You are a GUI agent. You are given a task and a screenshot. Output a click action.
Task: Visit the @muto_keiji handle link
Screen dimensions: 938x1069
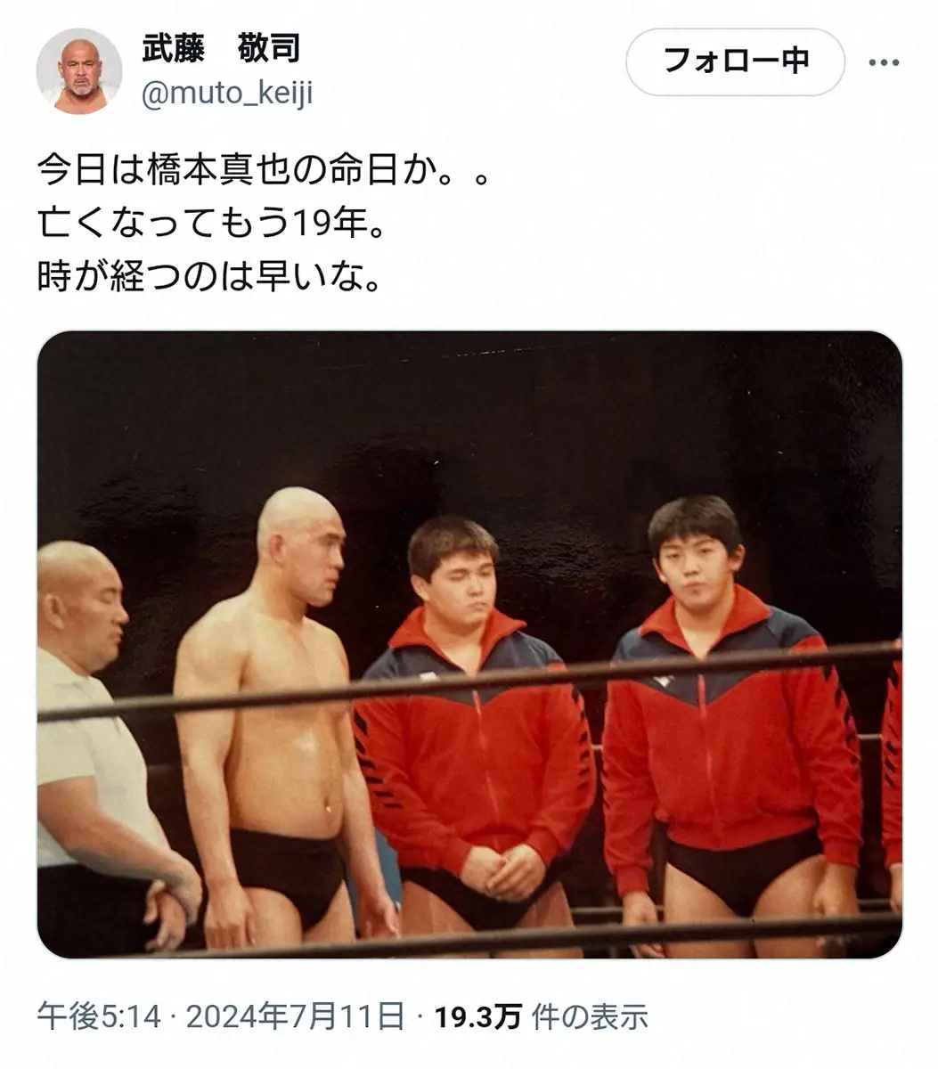tap(227, 93)
